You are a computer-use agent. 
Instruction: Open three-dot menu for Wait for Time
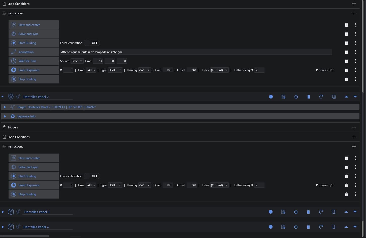click(x=355, y=61)
